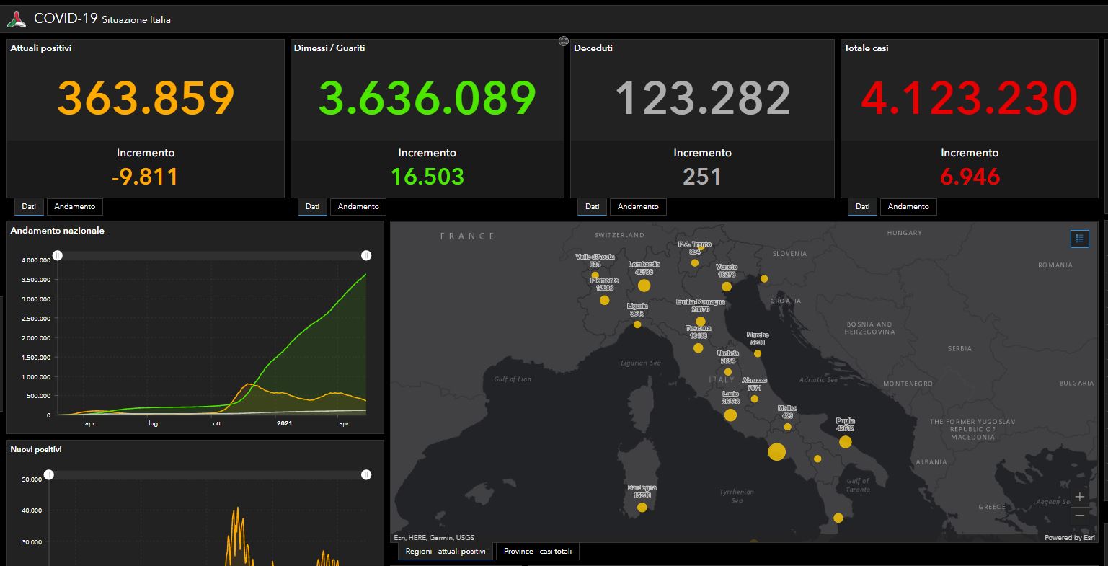The height and width of the screenshot is (566, 1108).
Task: Show Dati tab under Deceduti
Action: [592, 206]
